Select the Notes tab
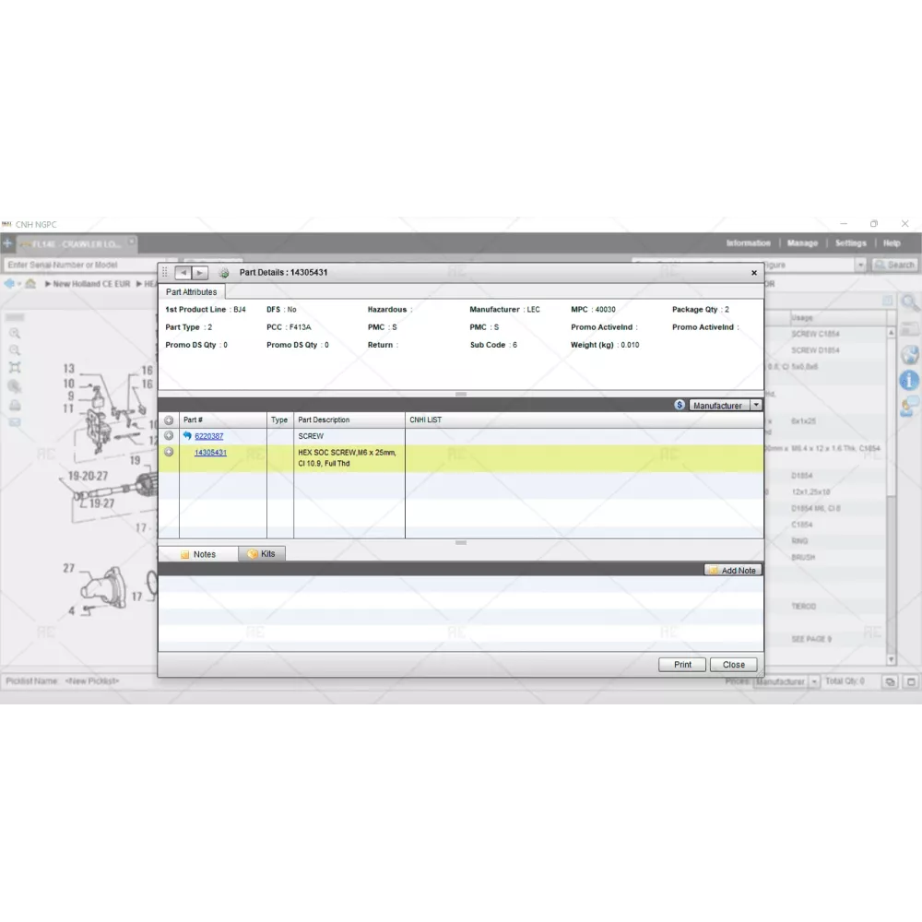Image resolution: width=922 pixels, height=922 pixels. pyautogui.click(x=198, y=554)
